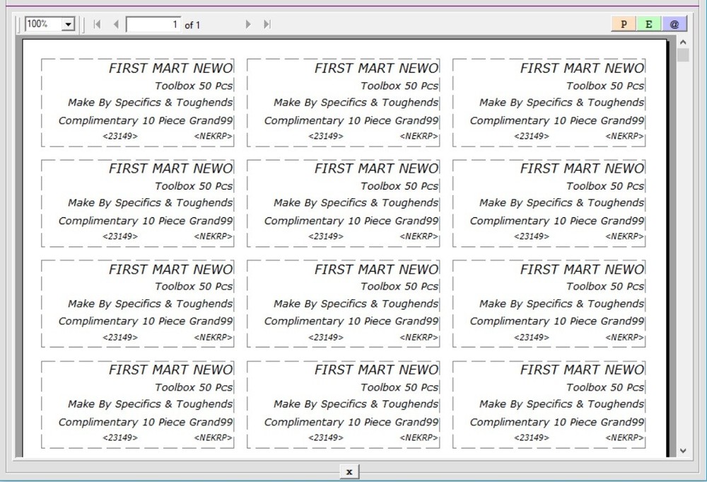This screenshot has height=482, width=707.
Task: Click the scrollbar up arrow icon
Action: tap(682, 42)
